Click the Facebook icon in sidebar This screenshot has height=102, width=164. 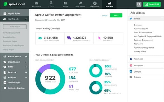pos(5,72)
